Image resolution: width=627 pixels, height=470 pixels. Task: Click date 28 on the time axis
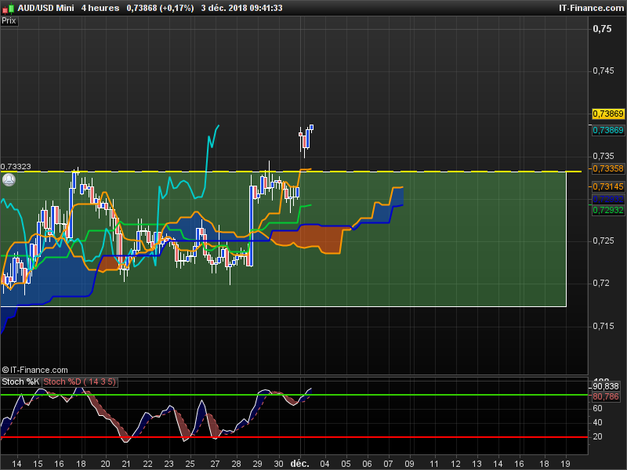[237, 464]
